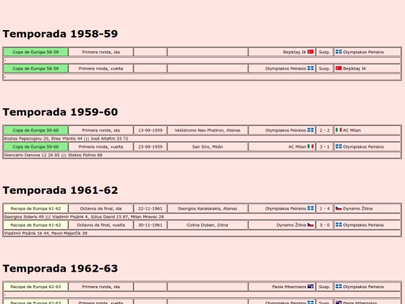Click Recopa de Europa 62-63 cell, Primera ronda ida
This screenshot has width=405, height=304.
[x=36, y=287]
